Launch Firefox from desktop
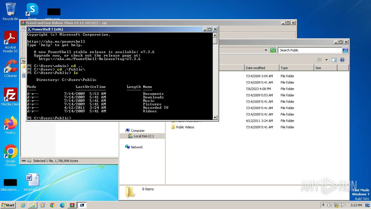This screenshot has width=371, height=209. click(11, 125)
